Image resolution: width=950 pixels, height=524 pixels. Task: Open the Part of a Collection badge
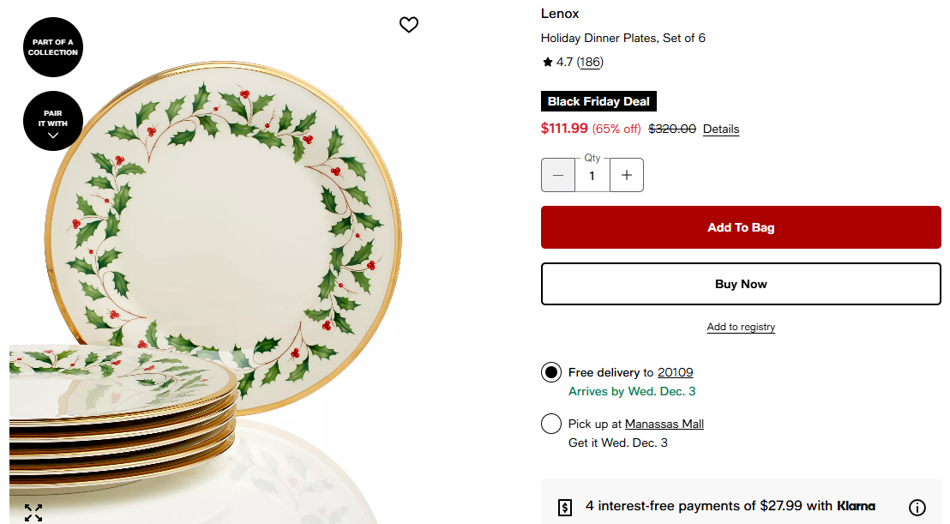tap(53, 47)
